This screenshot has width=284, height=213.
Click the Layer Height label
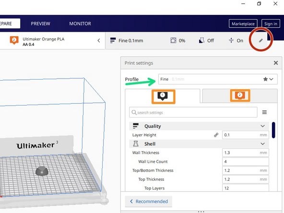144,135
